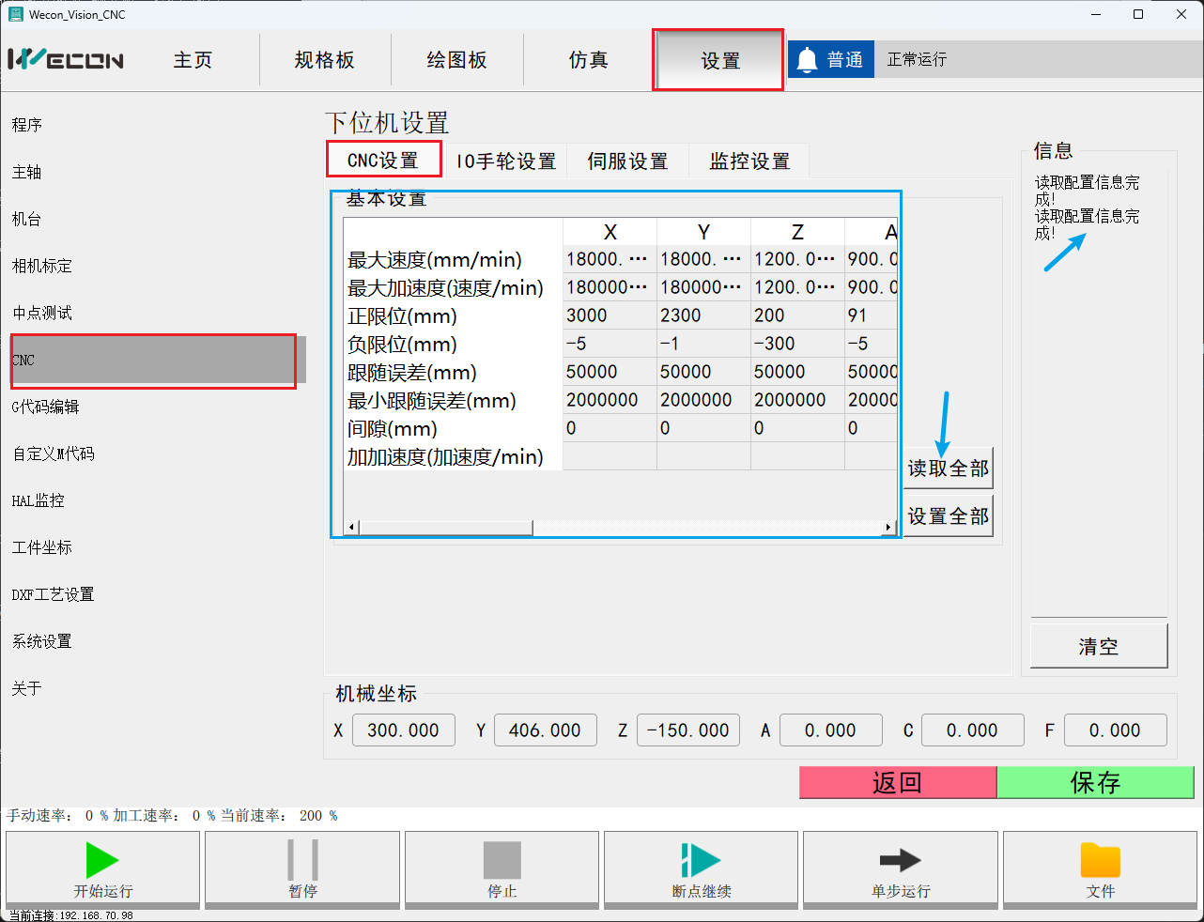Click the gray Stop square icon
This screenshot has width=1204, height=922.
502,860
